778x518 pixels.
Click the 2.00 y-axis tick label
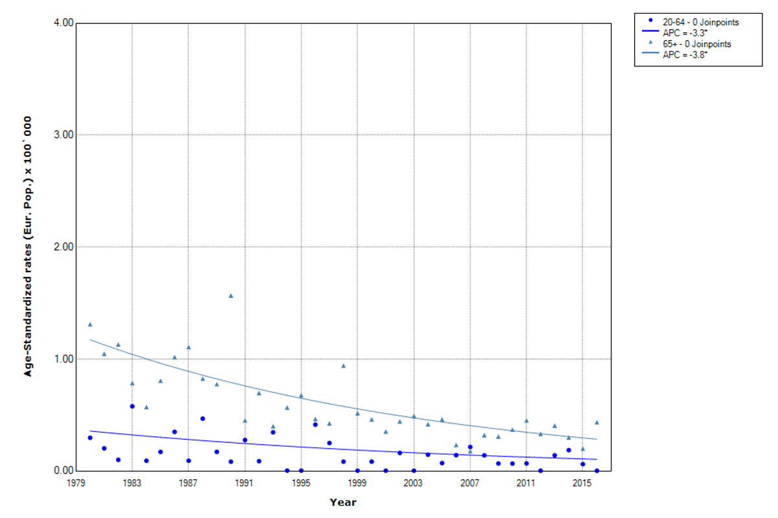[63, 247]
